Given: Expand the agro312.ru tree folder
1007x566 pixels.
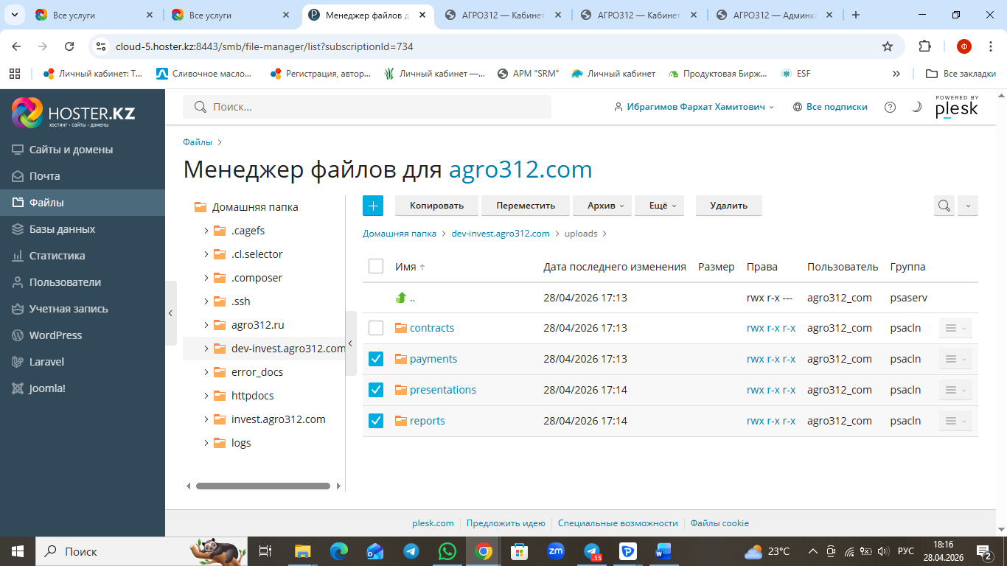Looking at the screenshot, I should click(x=206, y=325).
